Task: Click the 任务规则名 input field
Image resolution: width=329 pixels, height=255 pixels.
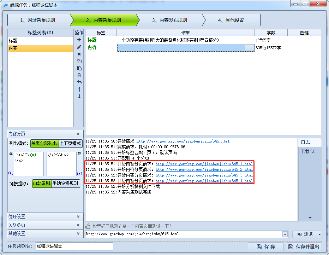Action: pos(74,246)
